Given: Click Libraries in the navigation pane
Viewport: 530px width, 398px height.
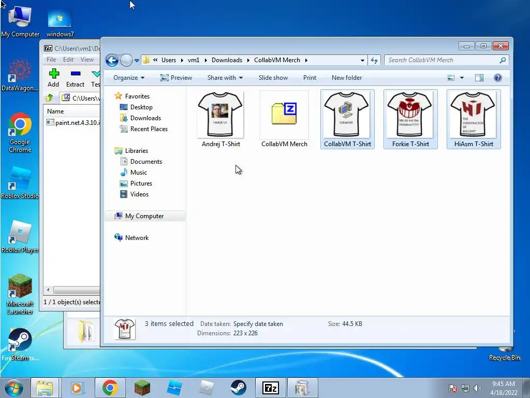Looking at the screenshot, I should [136, 151].
